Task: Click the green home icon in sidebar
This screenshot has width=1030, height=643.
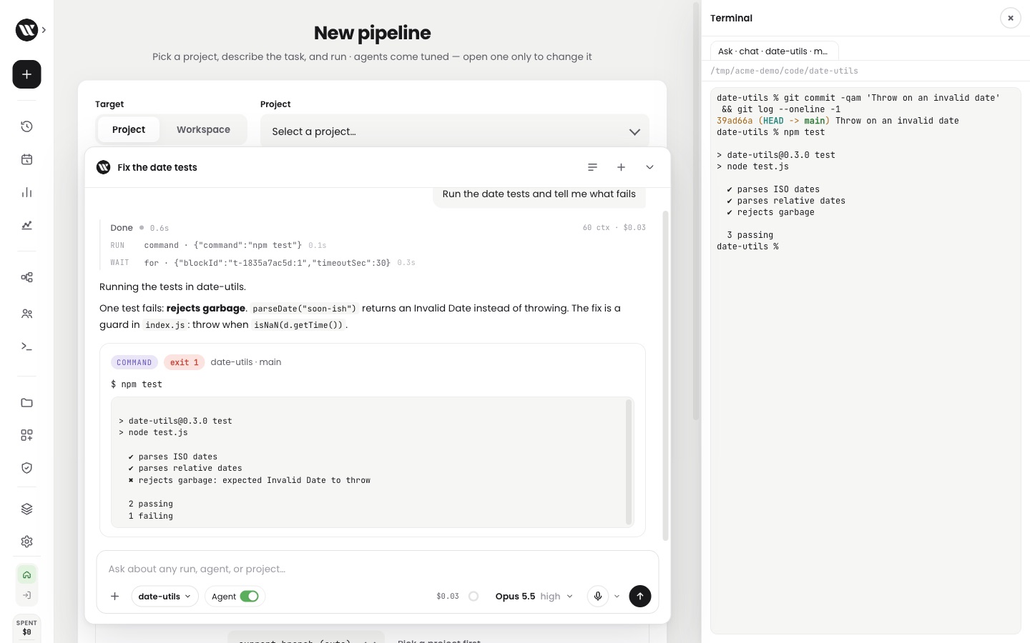Action: (x=26, y=574)
